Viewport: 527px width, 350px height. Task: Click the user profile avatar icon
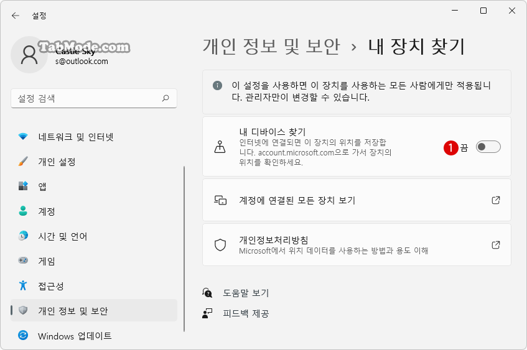(x=29, y=55)
